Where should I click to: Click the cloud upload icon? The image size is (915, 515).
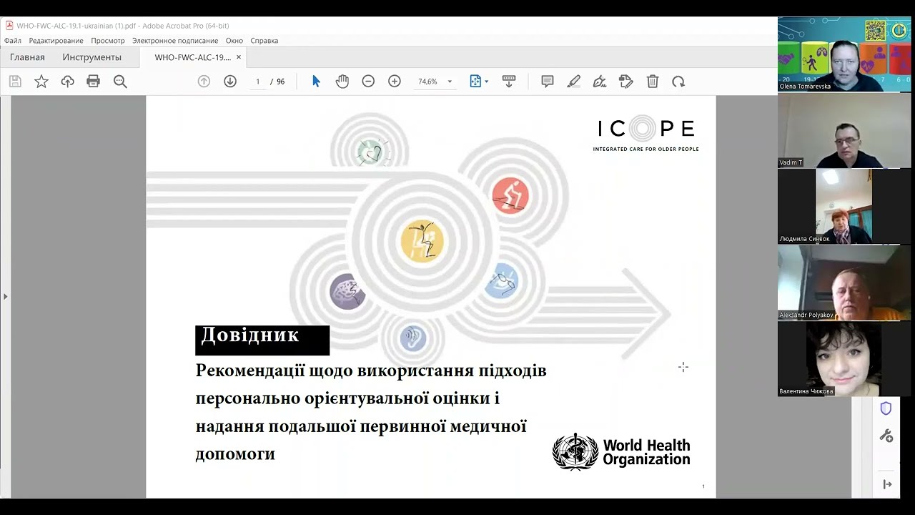point(67,82)
